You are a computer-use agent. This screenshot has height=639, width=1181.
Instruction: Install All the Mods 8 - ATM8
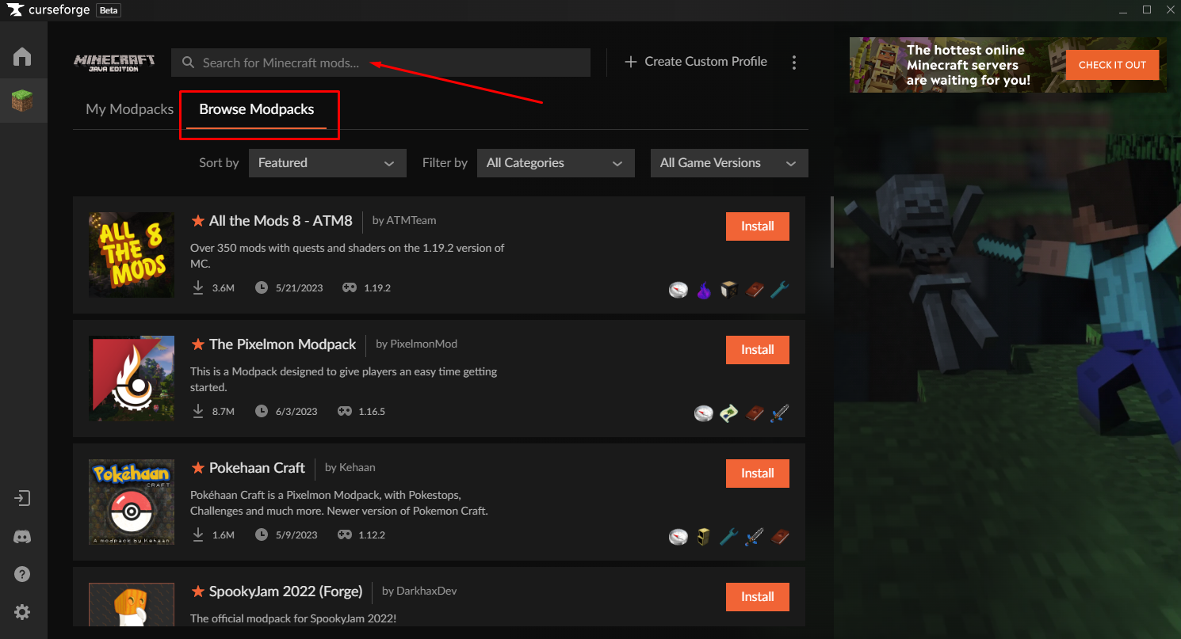(758, 226)
